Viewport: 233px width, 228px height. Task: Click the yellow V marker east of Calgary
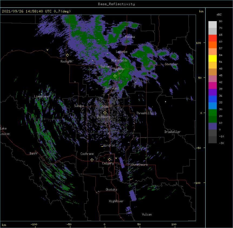[x=116, y=158]
